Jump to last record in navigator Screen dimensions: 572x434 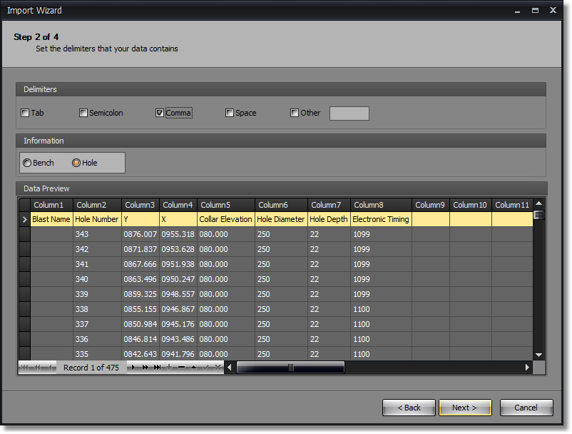pyautogui.click(x=157, y=368)
